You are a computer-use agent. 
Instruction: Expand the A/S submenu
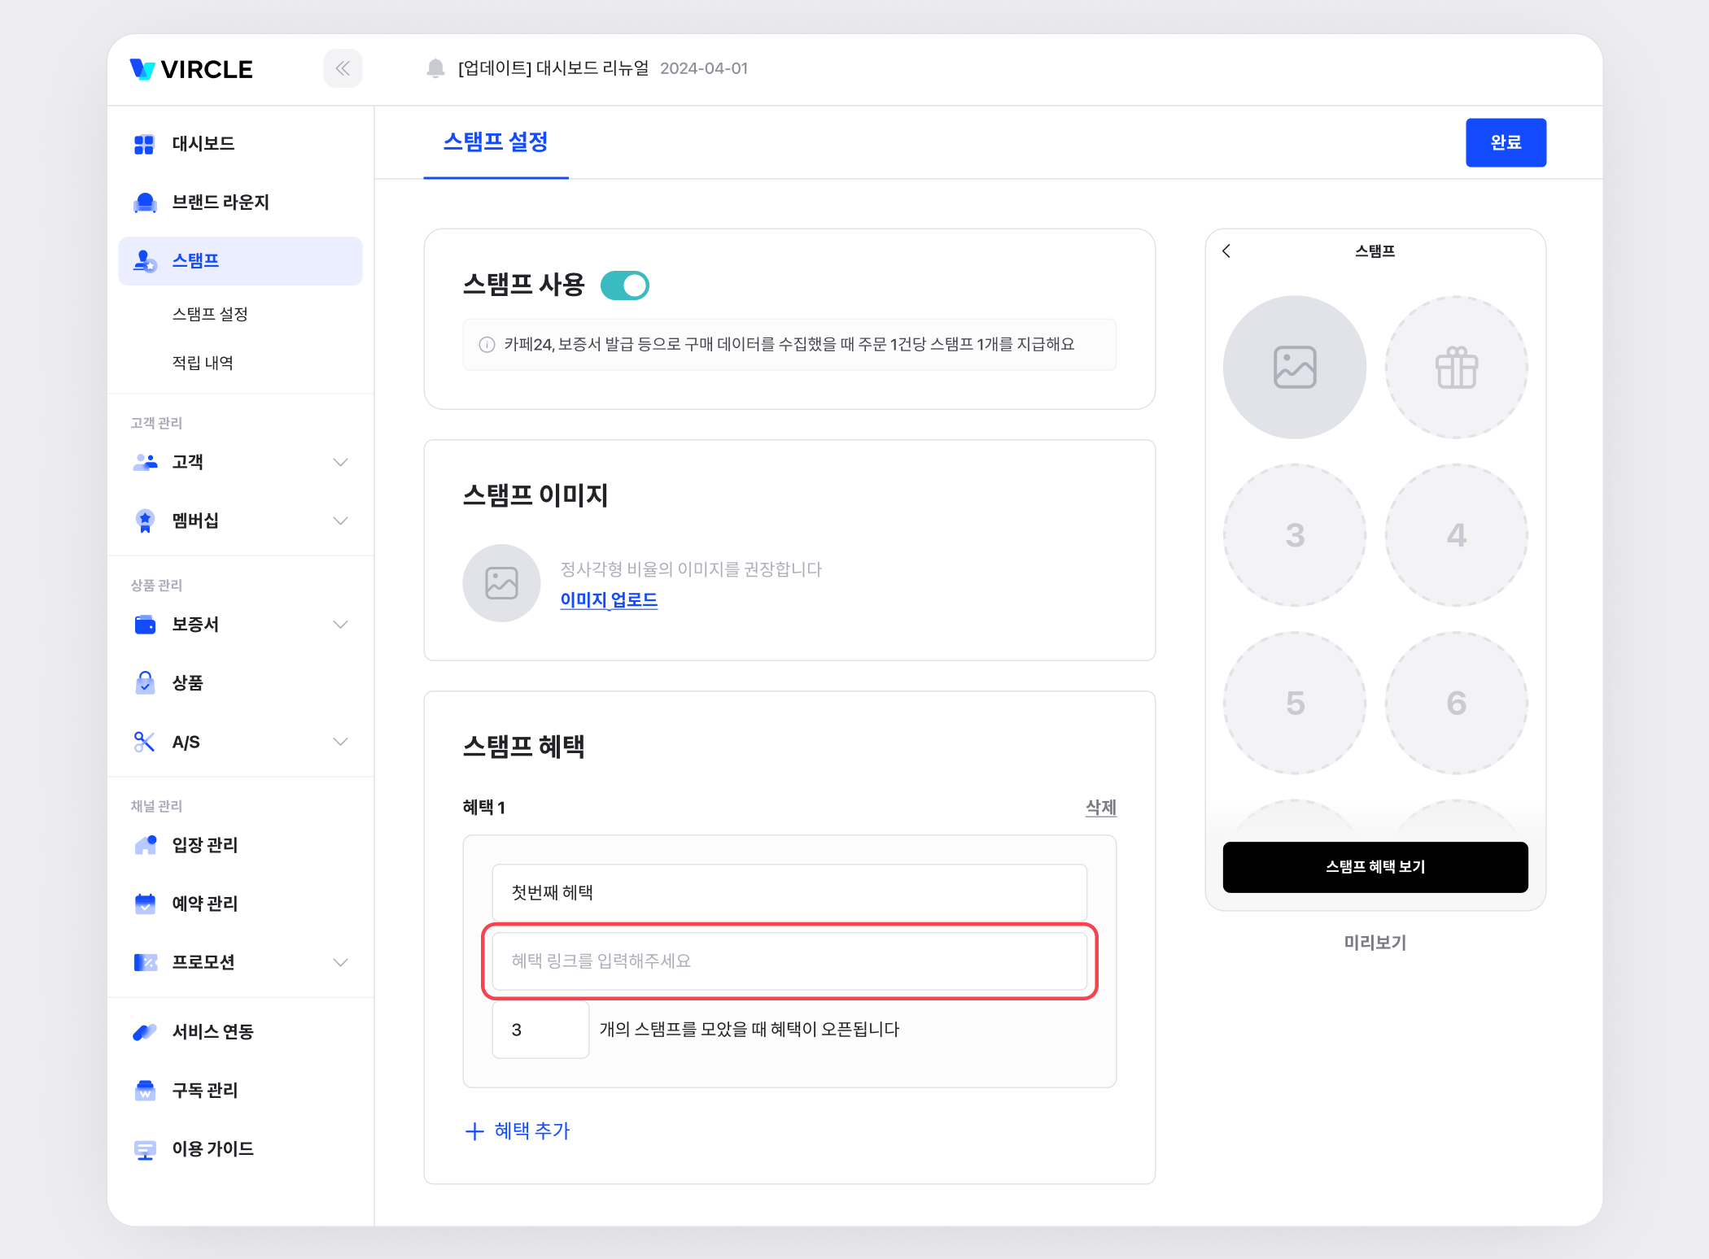[x=340, y=742]
